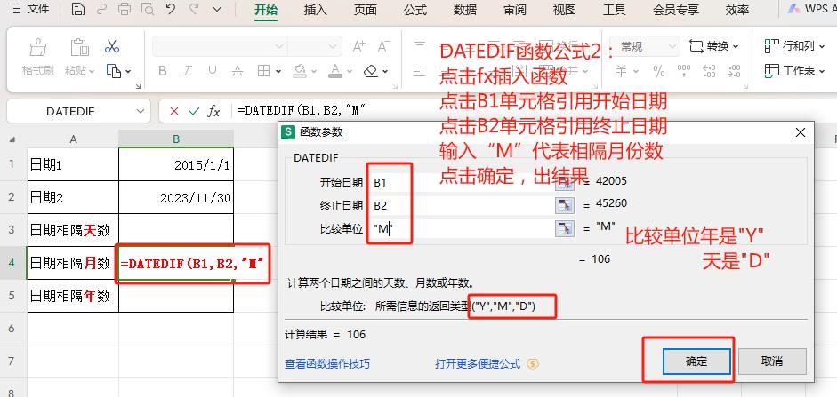
Task: Click the 开始日期 input field
Action: [463, 182]
